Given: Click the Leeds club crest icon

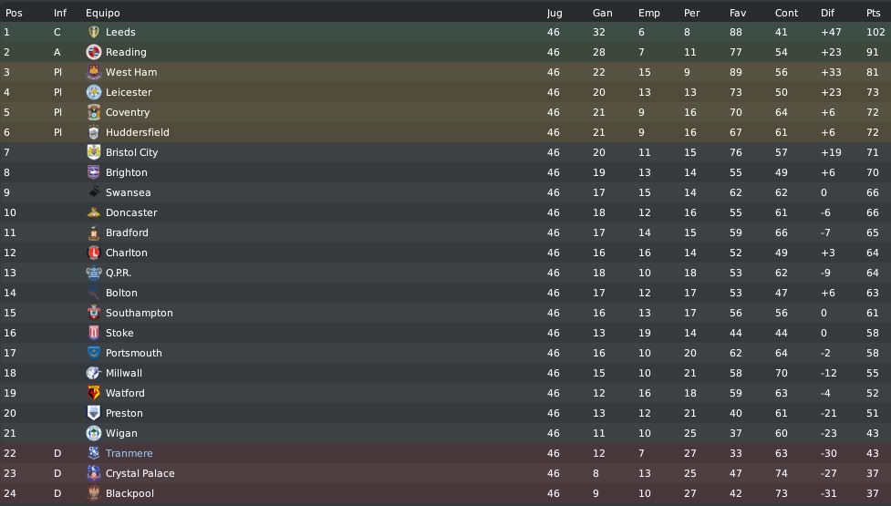Looking at the screenshot, I should coord(94,33).
